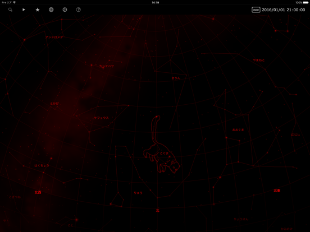The width and height of the screenshot is (310, 232).
Task: Tap Polaris at the bear's tail tip
Action: (x=157, y=117)
